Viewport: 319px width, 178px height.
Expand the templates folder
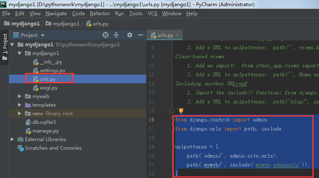[x=20, y=105]
